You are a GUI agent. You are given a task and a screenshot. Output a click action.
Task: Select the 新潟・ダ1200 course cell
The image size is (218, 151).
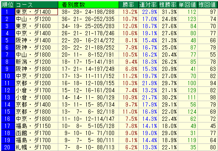(x=36, y=62)
